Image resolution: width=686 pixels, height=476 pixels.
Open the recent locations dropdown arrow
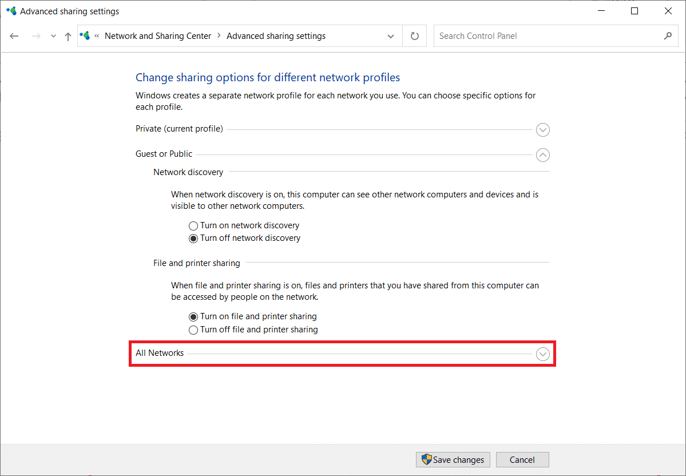click(53, 35)
